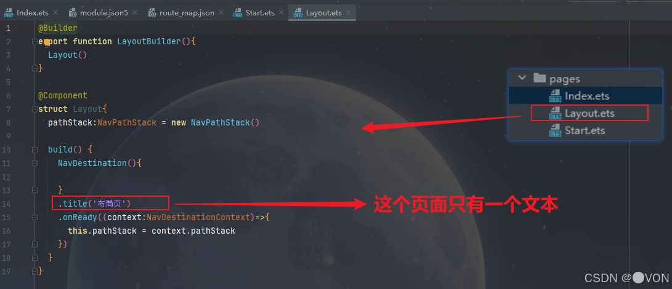Click the '布局页' string literal
672x289 pixels.
tap(111, 204)
